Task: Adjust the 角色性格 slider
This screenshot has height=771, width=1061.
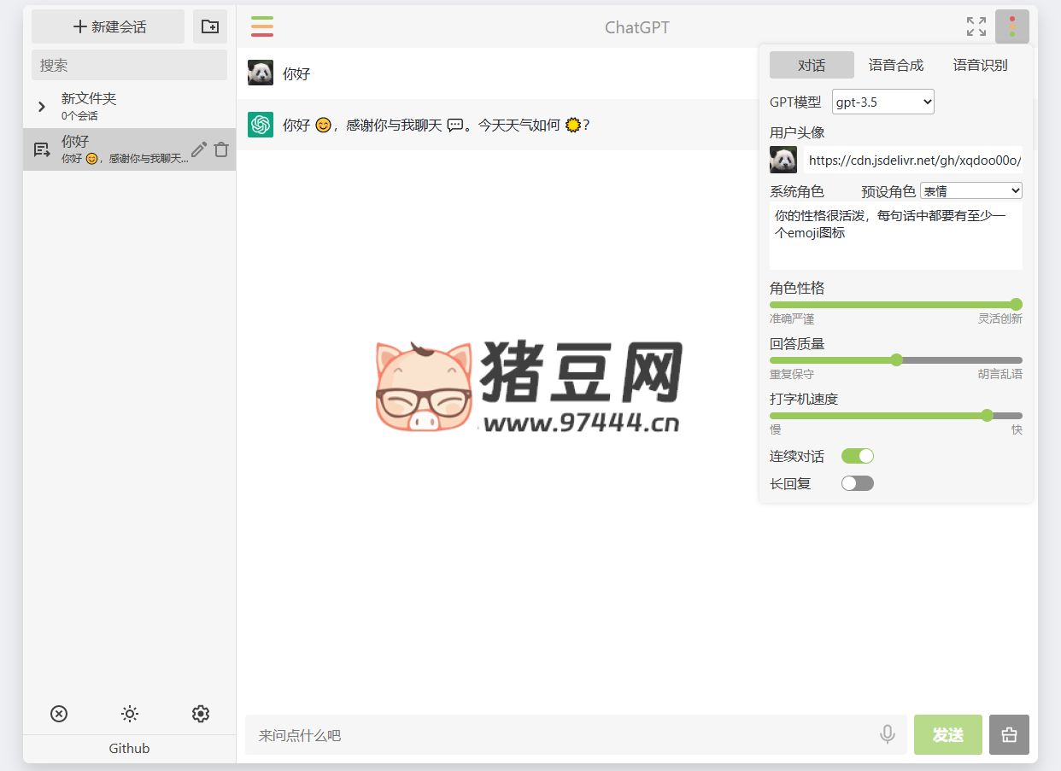Action: [x=896, y=305]
